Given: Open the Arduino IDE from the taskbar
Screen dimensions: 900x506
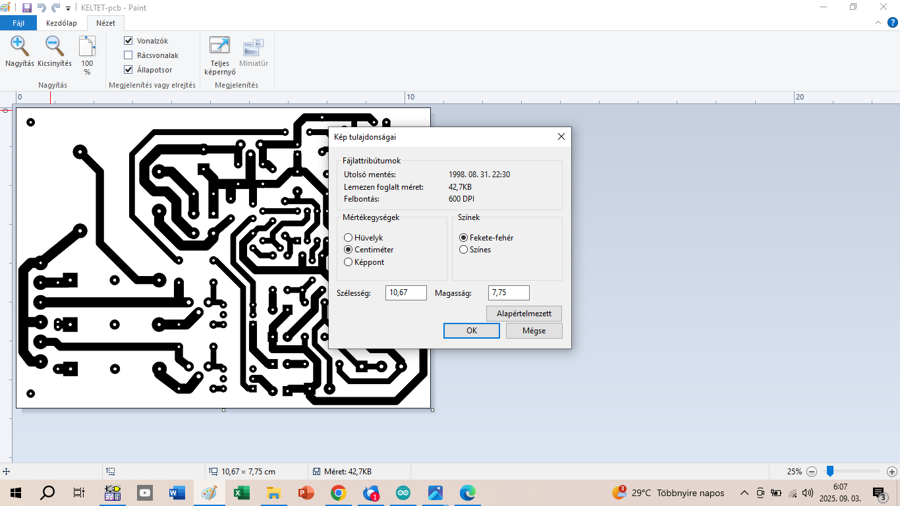Looking at the screenshot, I should [403, 492].
